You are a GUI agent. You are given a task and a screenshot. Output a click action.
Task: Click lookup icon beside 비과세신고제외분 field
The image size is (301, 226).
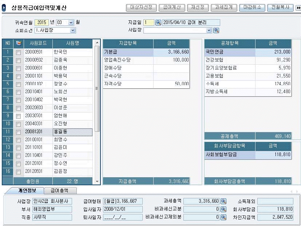point(223,217)
